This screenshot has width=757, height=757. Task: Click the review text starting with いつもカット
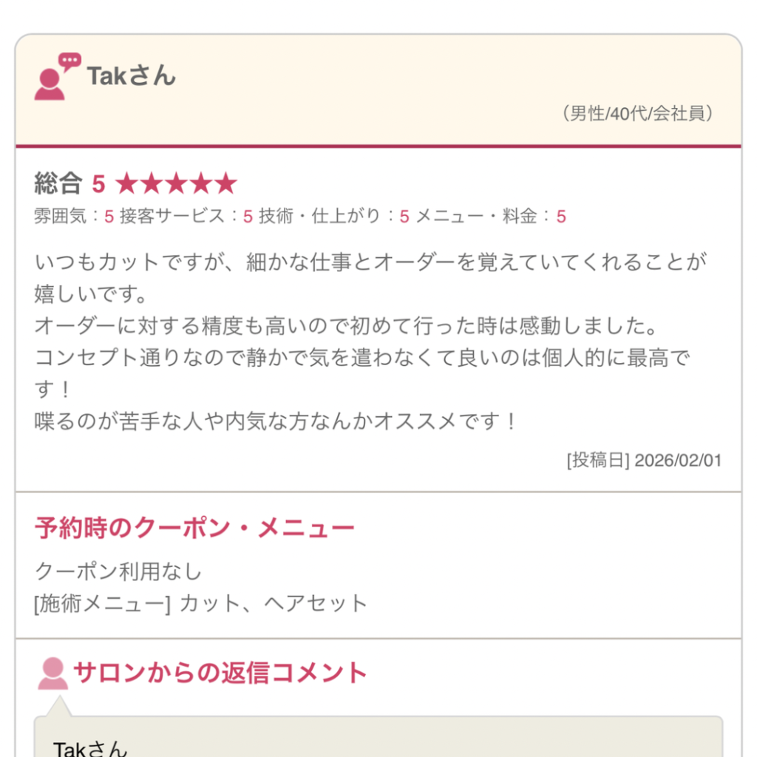point(370,262)
